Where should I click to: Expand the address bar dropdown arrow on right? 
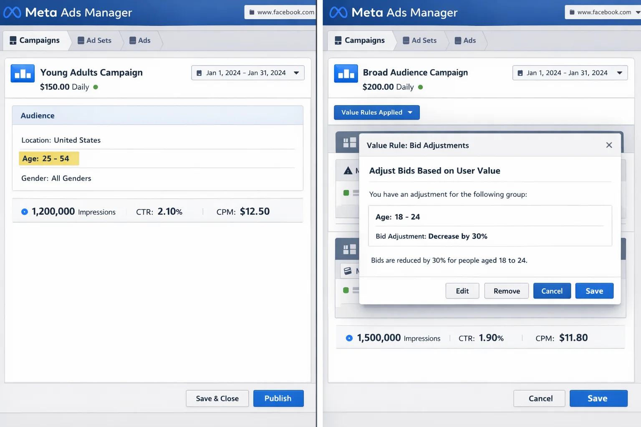638,12
